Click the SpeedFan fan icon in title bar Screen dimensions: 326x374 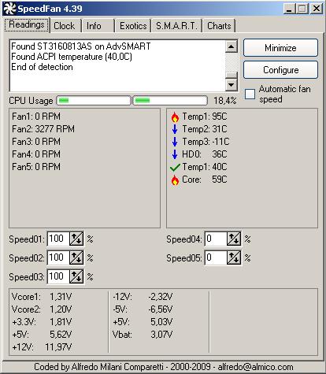tap(10, 9)
